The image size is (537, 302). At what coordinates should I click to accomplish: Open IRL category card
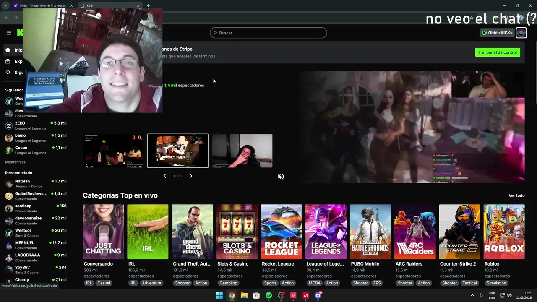[148, 232]
